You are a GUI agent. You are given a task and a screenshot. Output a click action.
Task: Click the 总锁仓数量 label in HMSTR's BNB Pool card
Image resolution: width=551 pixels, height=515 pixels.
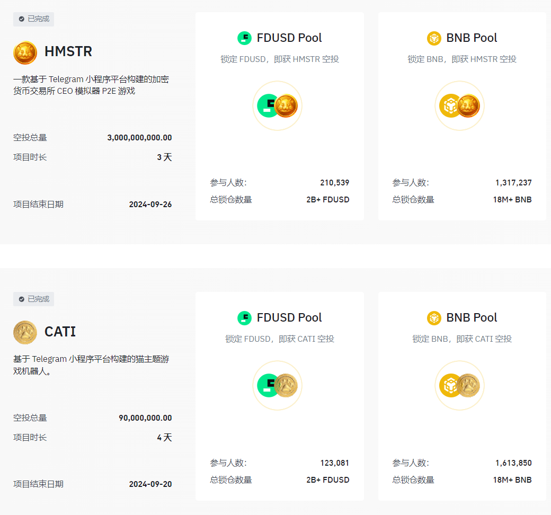click(413, 200)
